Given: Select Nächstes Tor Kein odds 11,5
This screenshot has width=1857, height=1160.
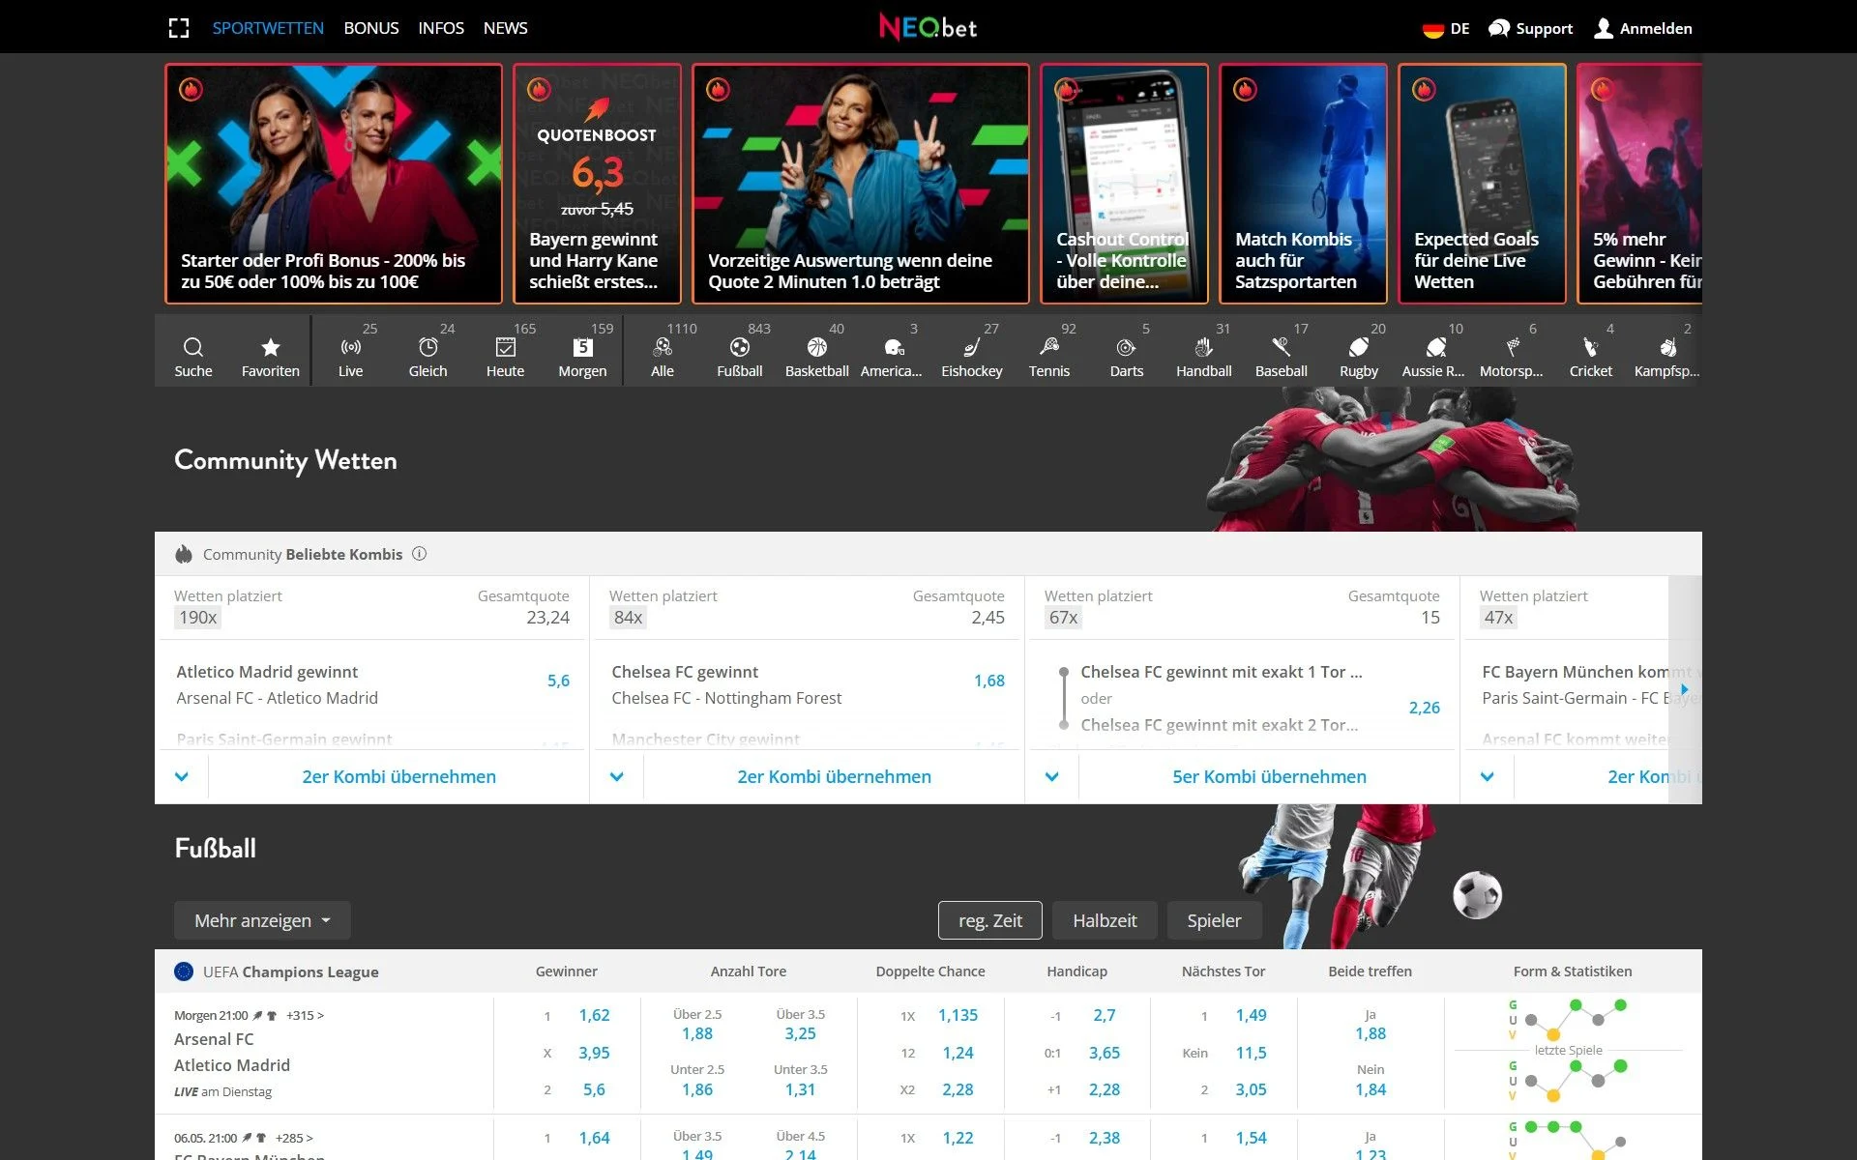Looking at the screenshot, I should [x=1251, y=1053].
